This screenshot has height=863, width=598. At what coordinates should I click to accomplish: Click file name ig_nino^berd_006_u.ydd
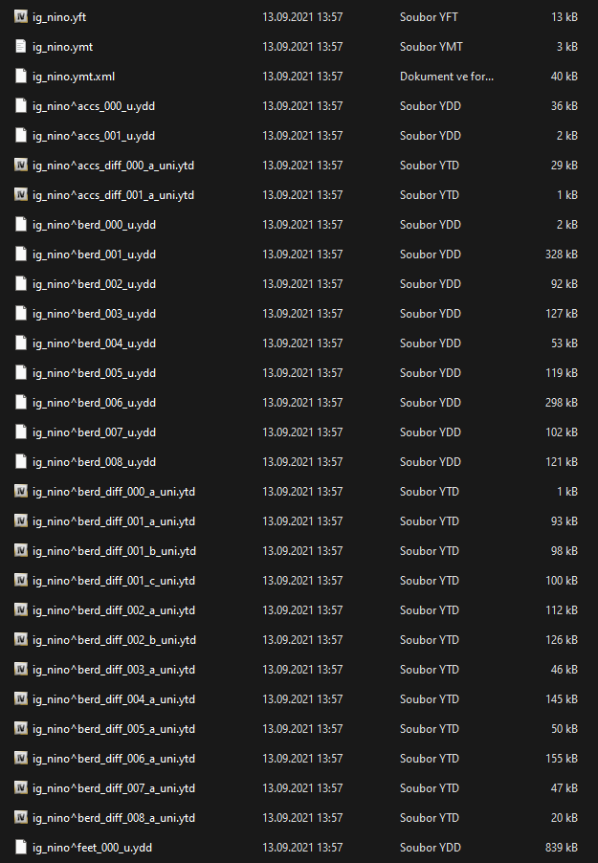click(94, 403)
